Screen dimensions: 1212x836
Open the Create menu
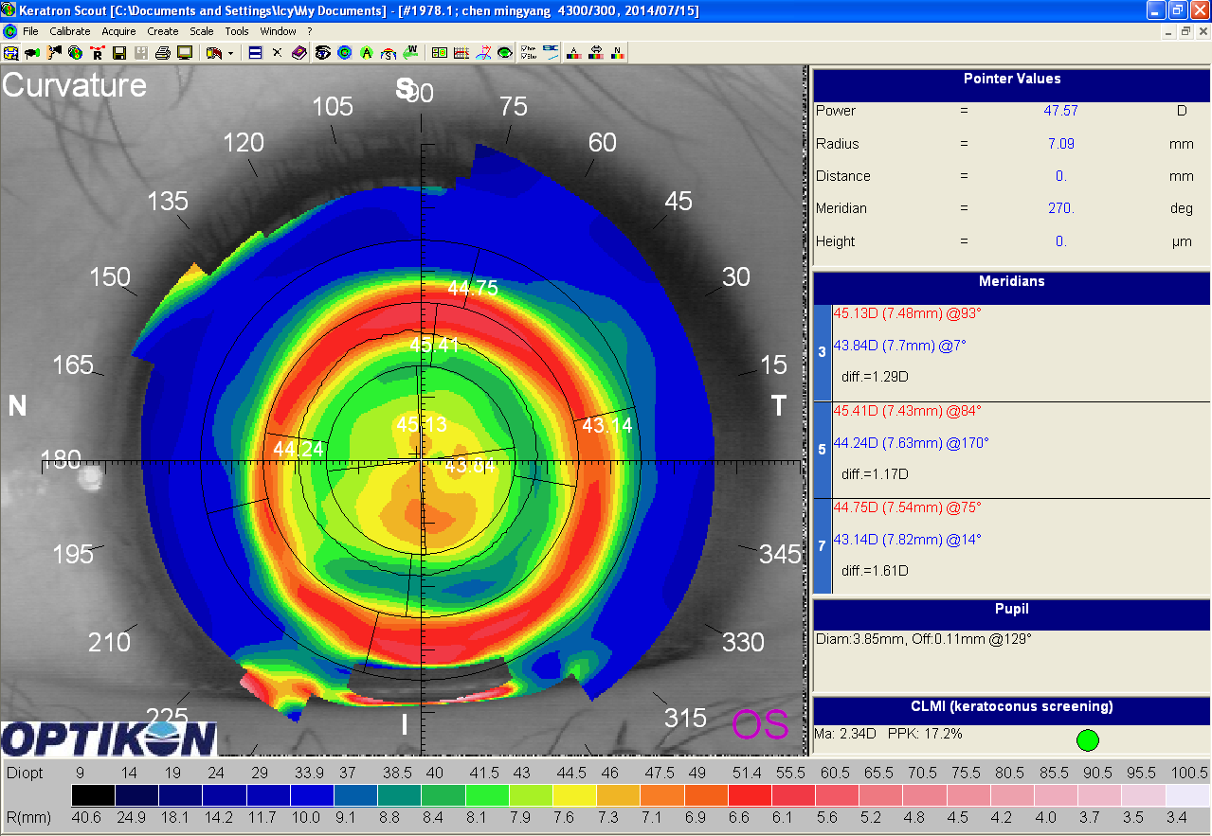(x=163, y=31)
